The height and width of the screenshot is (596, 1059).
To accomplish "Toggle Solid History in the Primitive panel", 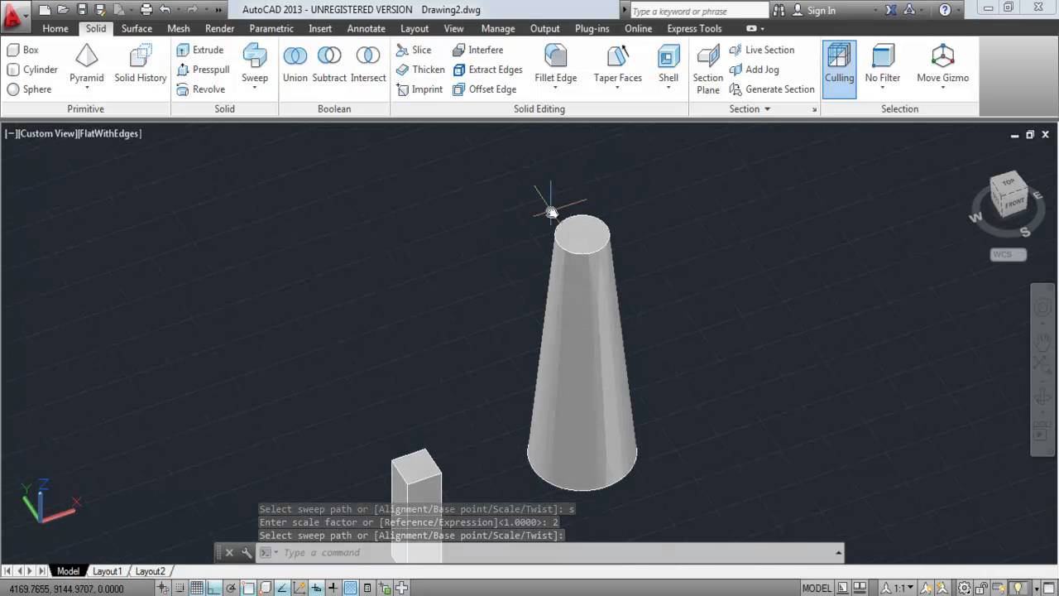I will coord(141,65).
